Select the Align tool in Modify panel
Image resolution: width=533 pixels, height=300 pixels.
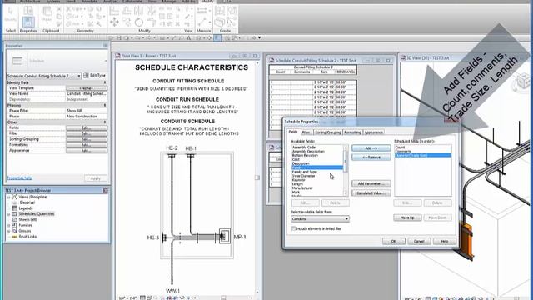[x=114, y=11]
